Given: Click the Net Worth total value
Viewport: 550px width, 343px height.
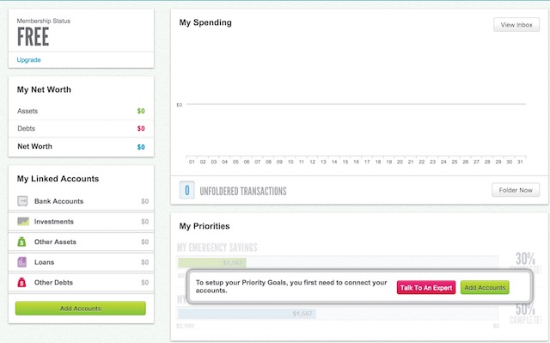Looking at the screenshot, I should point(141,147).
